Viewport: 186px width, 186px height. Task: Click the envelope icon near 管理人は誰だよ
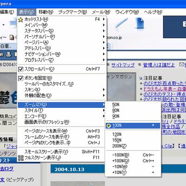click(x=181, y=64)
